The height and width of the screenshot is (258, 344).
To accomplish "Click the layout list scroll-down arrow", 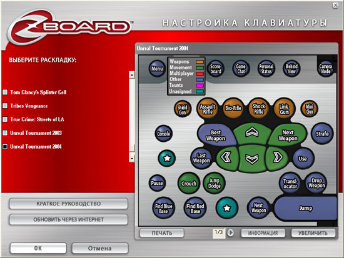I will click(x=131, y=158).
